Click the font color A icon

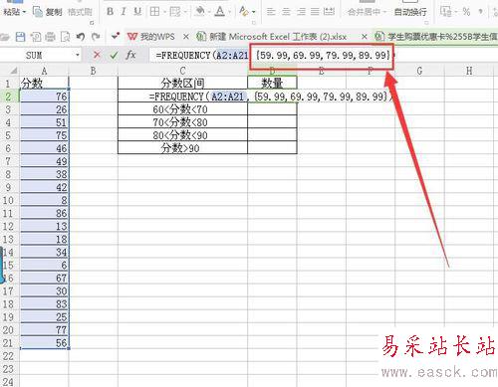point(219,12)
